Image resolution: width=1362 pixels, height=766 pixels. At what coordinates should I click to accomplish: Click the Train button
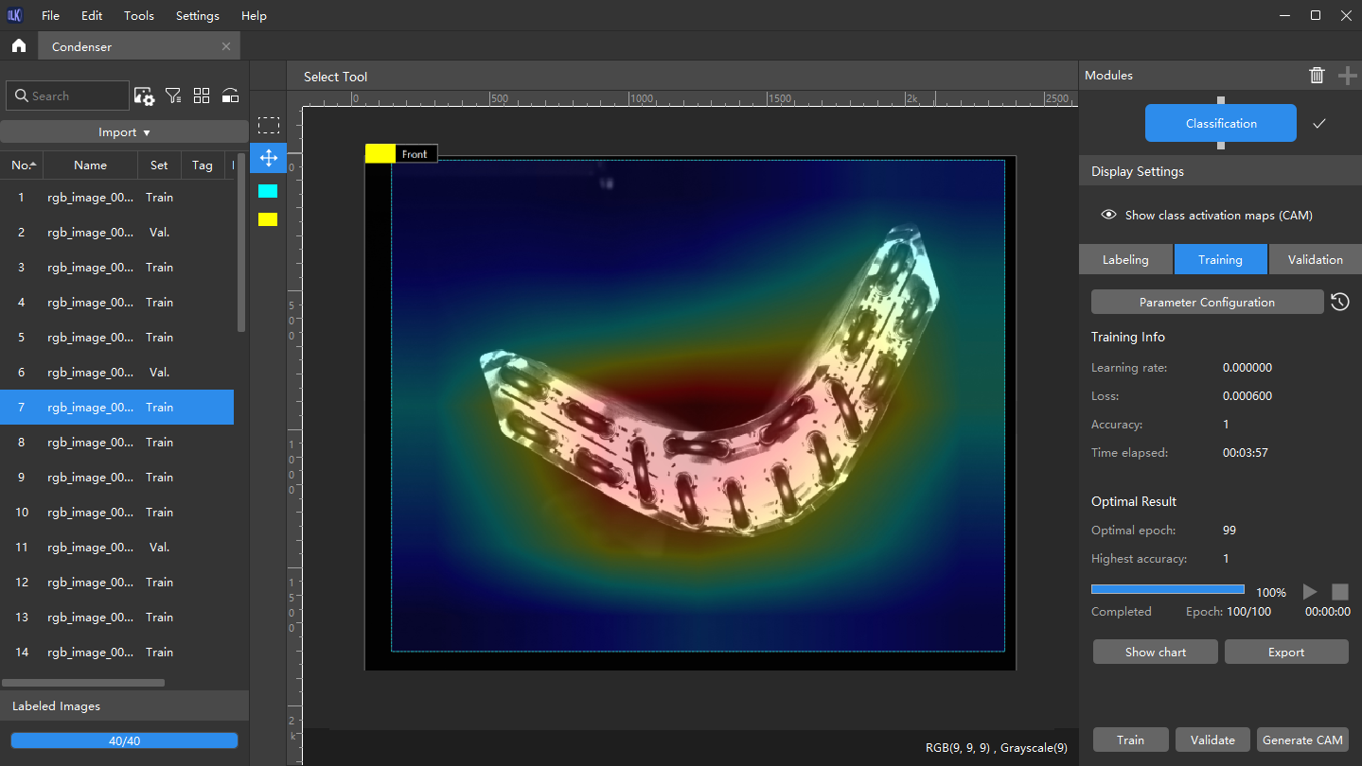coord(1130,740)
